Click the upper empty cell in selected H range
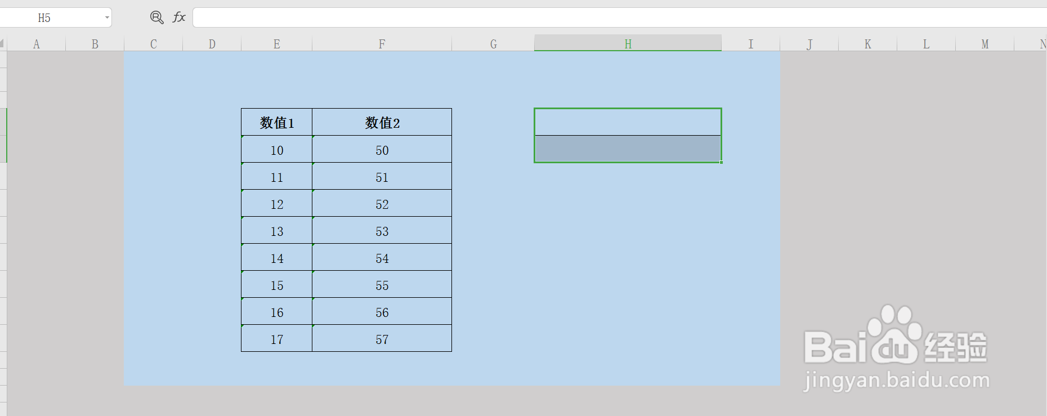Image resolution: width=1047 pixels, height=416 pixels. click(628, 122)
